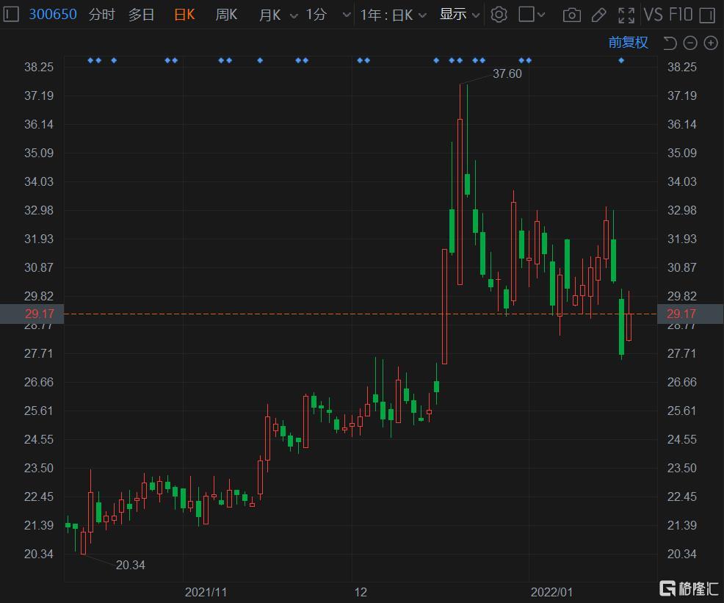Click the VS compare button
Viewport: 724px width, 603px height.
[x=654, y=15]
